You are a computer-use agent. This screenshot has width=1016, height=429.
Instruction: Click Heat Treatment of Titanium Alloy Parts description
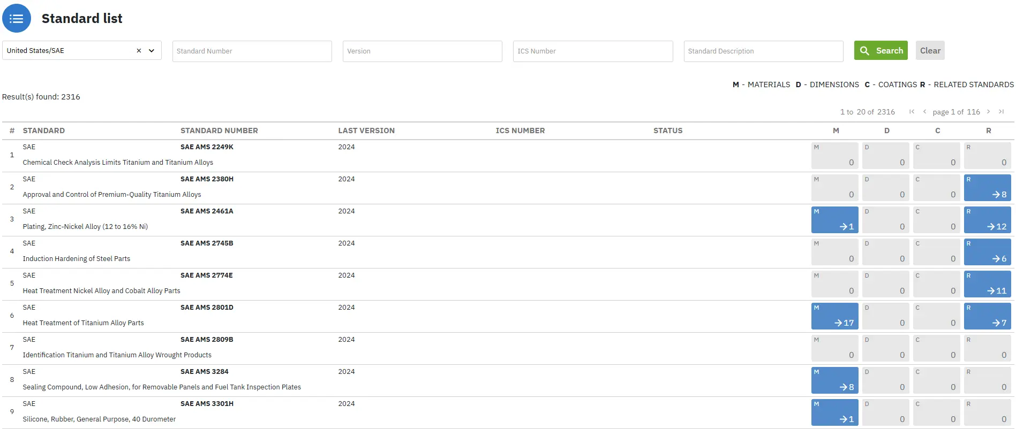(83, 323)
